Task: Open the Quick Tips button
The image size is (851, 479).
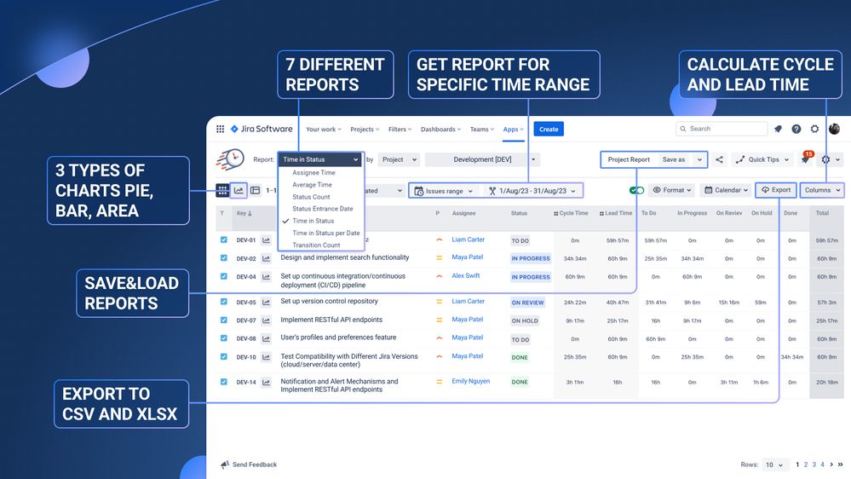Action: [x=762, y=159]
